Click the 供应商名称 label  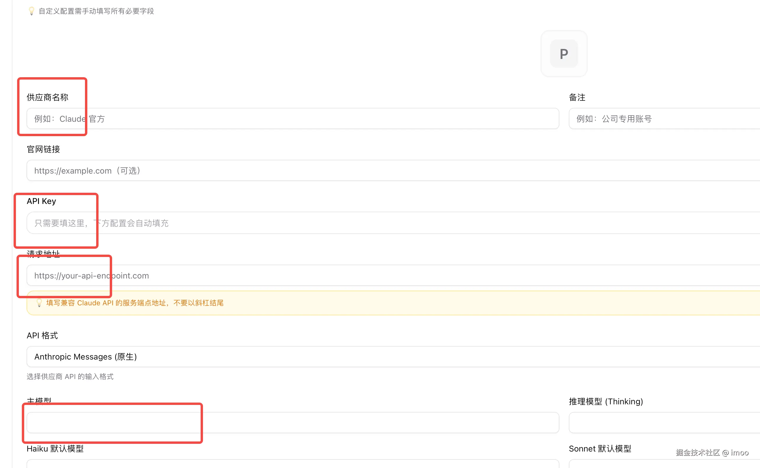click(x=47, y=97)
